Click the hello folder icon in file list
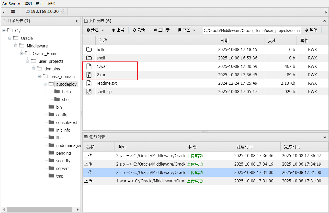Image resolution: width=329 pixels, height=213 pixels. tap(89, 49)
